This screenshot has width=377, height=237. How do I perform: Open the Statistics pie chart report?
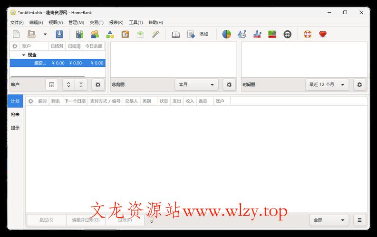tap(226, 34)
